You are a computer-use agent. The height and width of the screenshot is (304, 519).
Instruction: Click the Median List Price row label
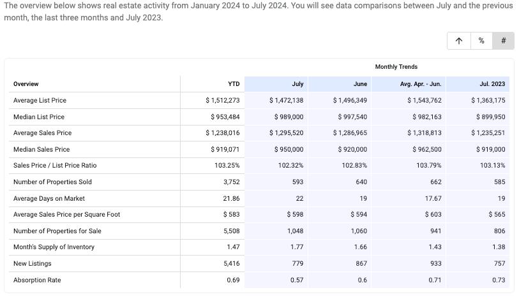[39, 117]
